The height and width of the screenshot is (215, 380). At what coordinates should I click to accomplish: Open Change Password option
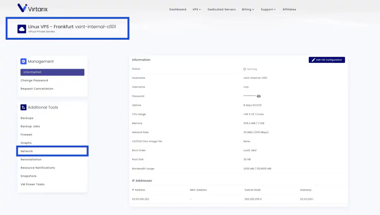coord(34,81)
